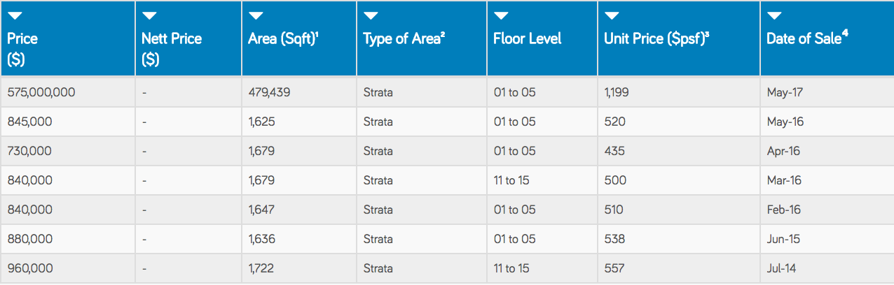Select the May-16 date of sale cell
Image resolution: width=894 pixels, height=285 pixels.
point(827,122)
